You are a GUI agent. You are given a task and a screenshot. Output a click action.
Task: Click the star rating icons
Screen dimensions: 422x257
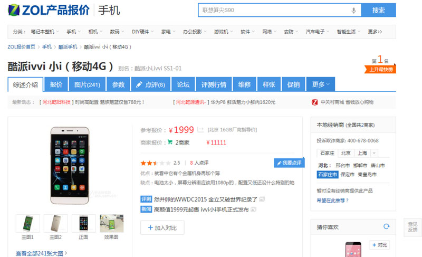(156, 163)
